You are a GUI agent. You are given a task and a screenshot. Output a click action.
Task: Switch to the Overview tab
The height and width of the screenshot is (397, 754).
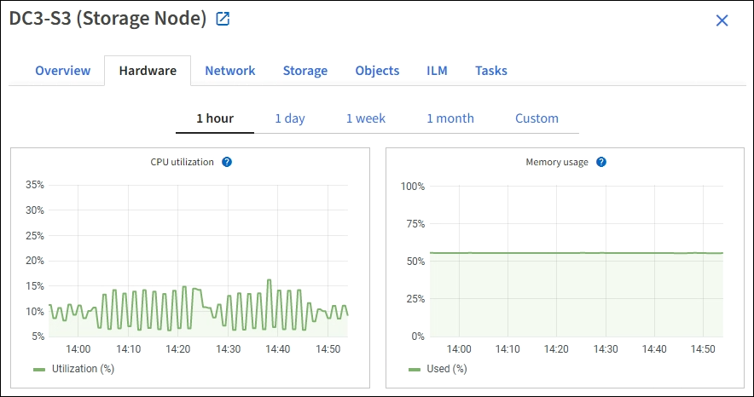pyautogui.click(x=62, y=71)
